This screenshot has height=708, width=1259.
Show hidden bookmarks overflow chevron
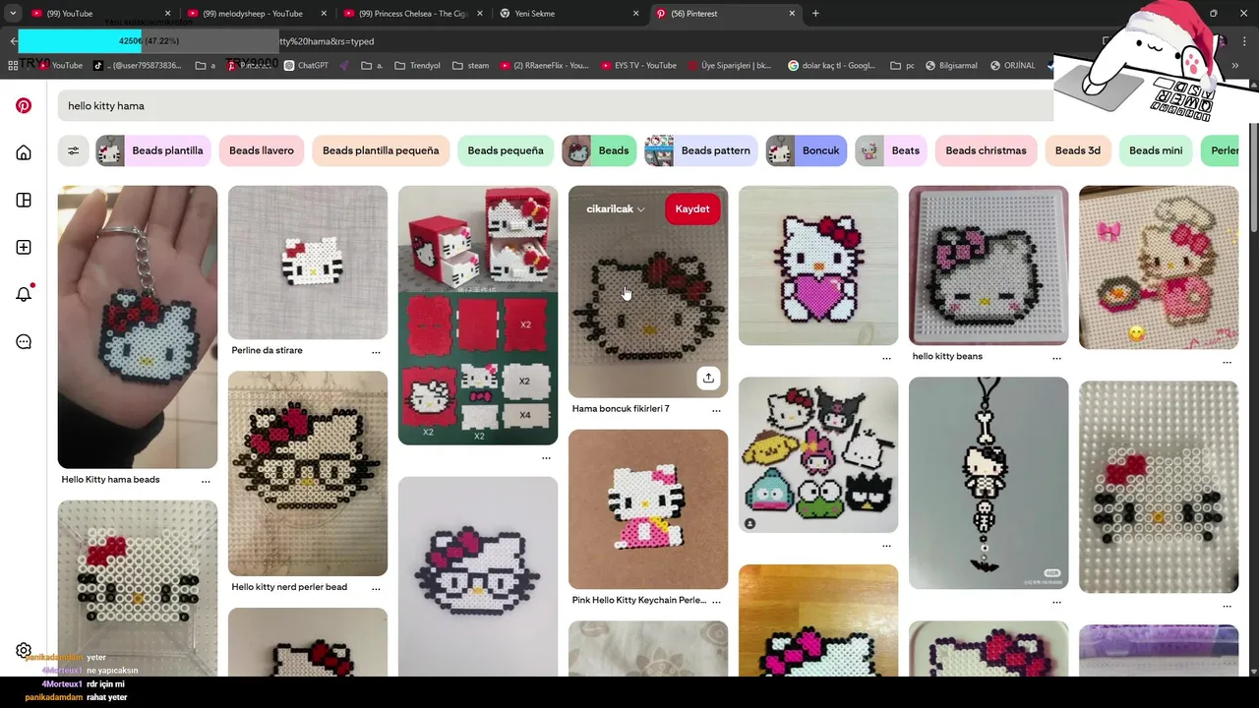coord(1235,66)
